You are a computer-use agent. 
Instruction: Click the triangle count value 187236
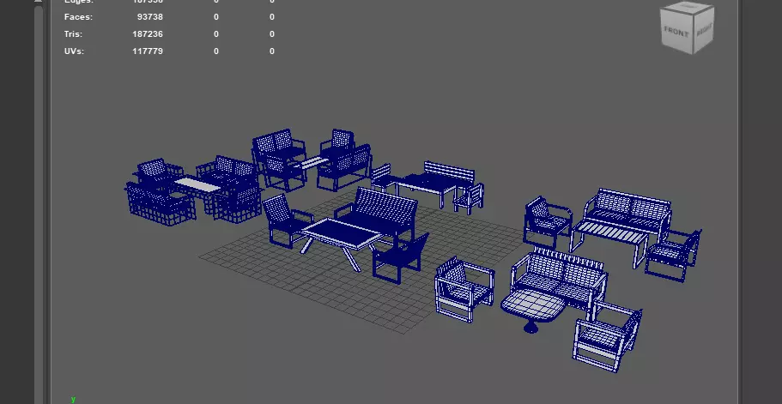[x=148, y=33]
